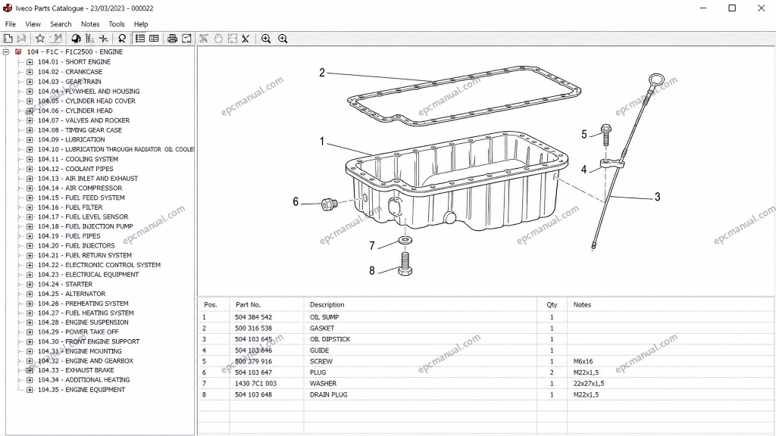Click the Pos. column header
This screenshot has width=776, height=436.
[211, 304]
